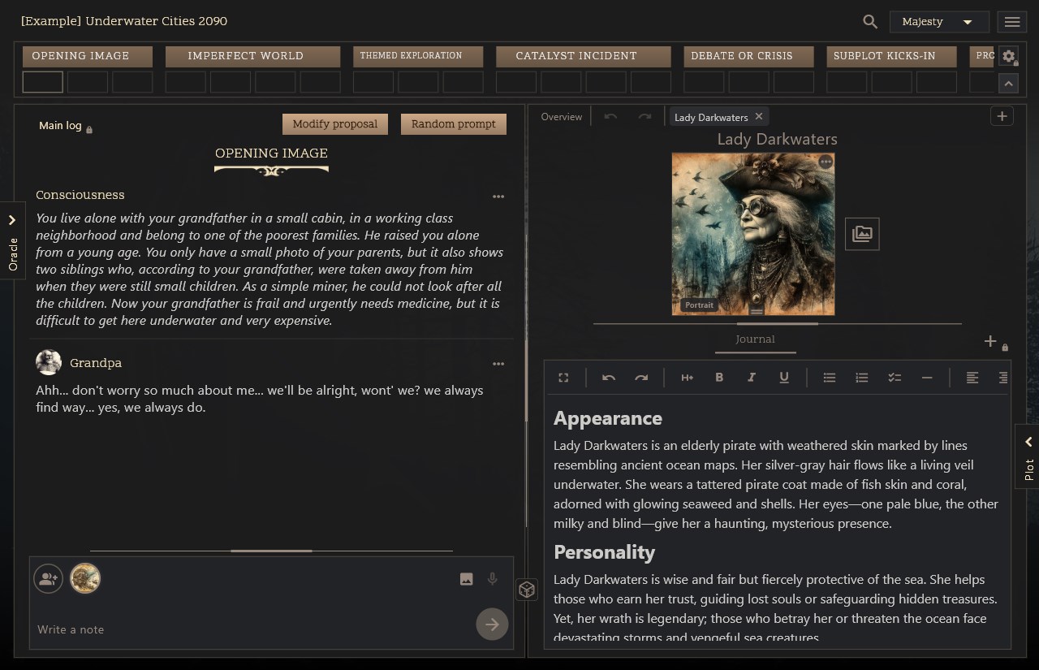
Task: Insert a bulleted list
Action: point(830,378)
